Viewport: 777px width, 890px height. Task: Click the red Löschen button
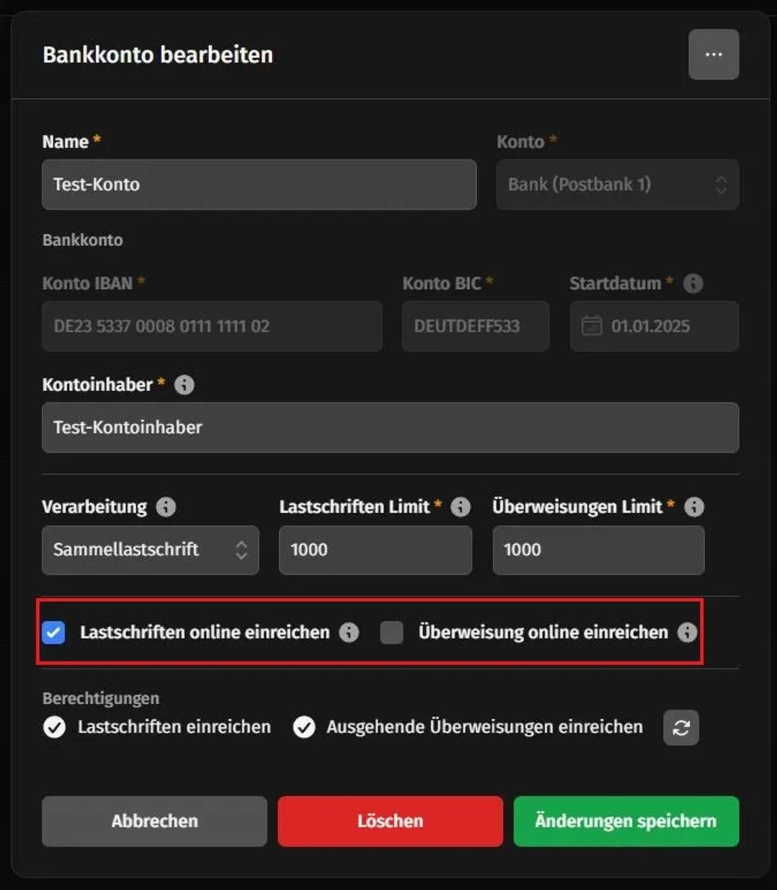[391, 821]
